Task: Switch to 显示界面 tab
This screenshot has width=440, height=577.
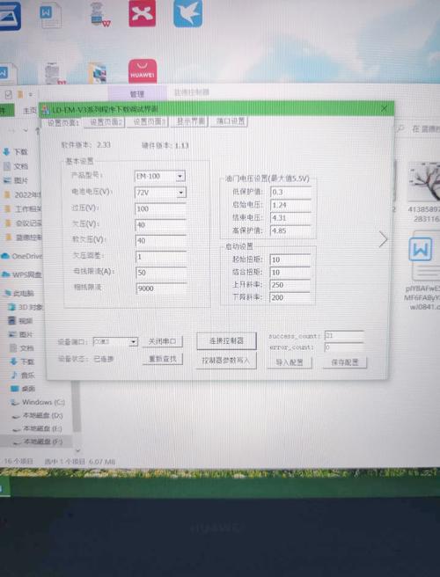Action: 191,121
